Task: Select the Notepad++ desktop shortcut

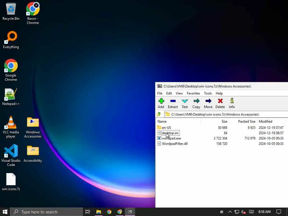Action: (11, 97)
